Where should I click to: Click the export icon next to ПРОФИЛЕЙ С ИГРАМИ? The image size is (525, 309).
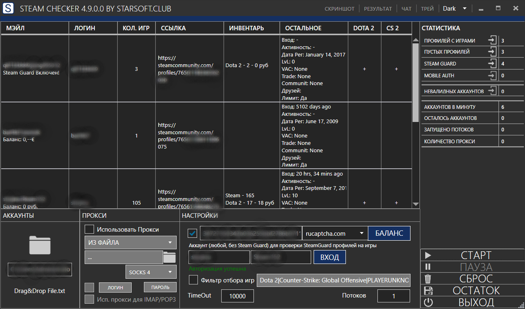coord(492,41)
